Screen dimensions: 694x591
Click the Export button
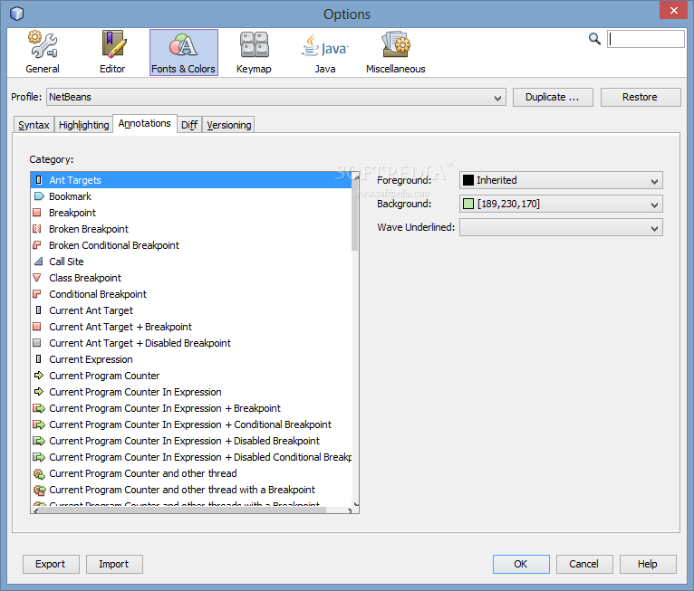[x=51, y=564]
